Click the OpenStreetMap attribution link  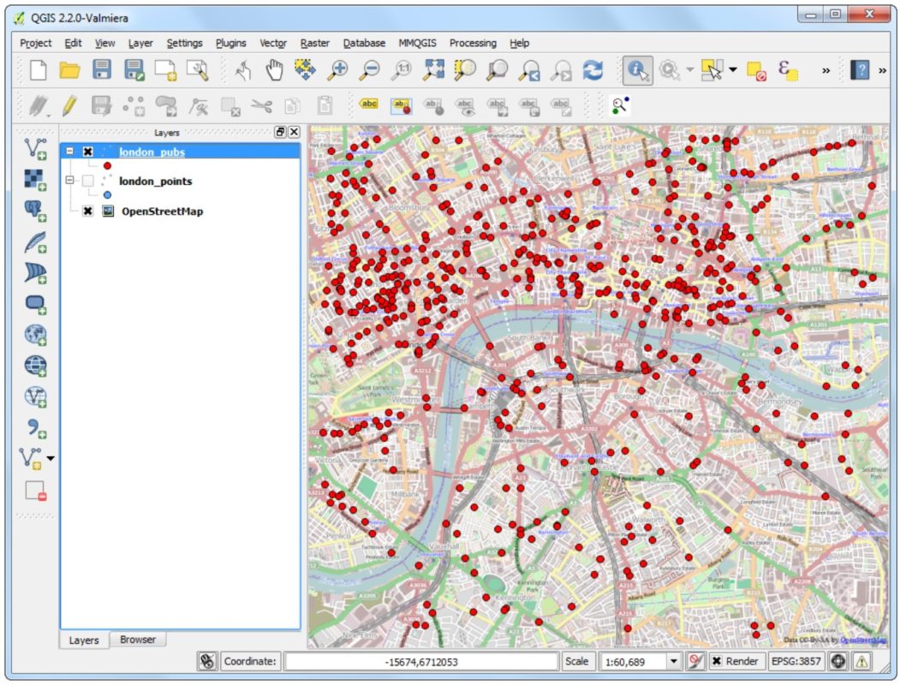coord(862,640)
